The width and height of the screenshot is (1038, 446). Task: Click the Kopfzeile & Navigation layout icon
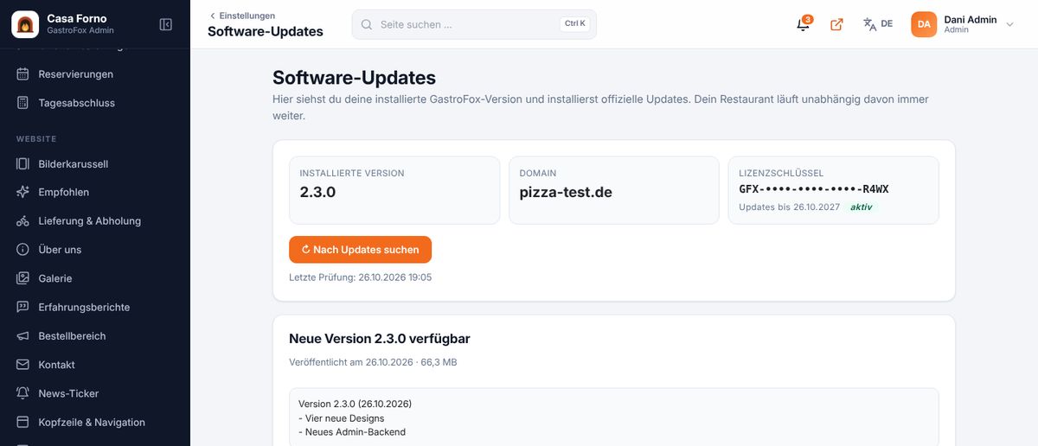point(22,423)
